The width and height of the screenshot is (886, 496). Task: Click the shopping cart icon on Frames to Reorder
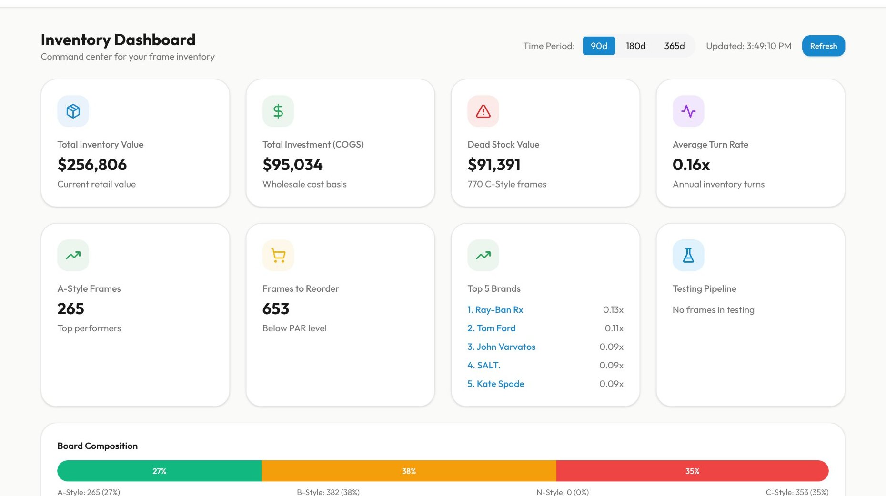[x=278, y=255]
